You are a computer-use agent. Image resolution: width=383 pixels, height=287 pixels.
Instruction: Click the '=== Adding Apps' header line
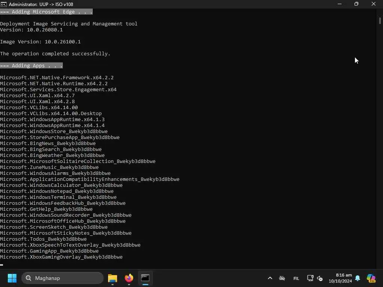point(31,65)
